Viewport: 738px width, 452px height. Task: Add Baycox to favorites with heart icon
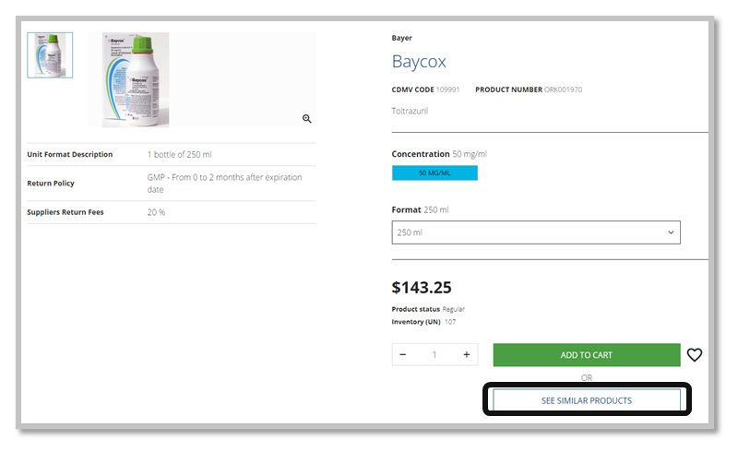695,355
